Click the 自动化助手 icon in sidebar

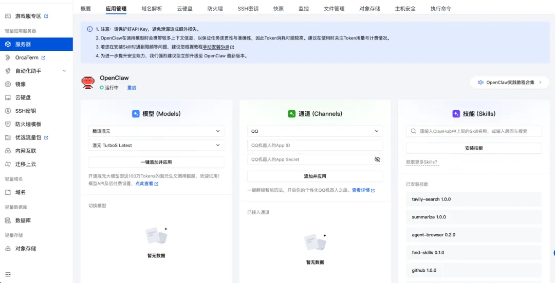8,71
